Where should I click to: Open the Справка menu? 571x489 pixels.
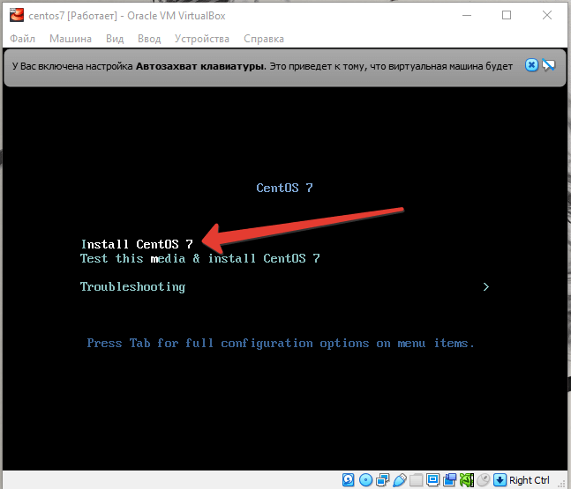click(x=264, y=39)
